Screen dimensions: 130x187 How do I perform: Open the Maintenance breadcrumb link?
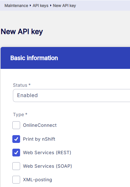[x=16, y=5]
